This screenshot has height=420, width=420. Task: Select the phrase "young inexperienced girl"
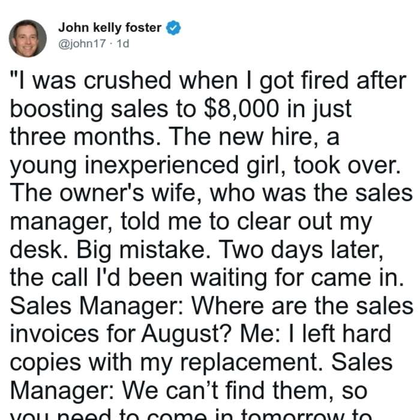click(146, 166)
